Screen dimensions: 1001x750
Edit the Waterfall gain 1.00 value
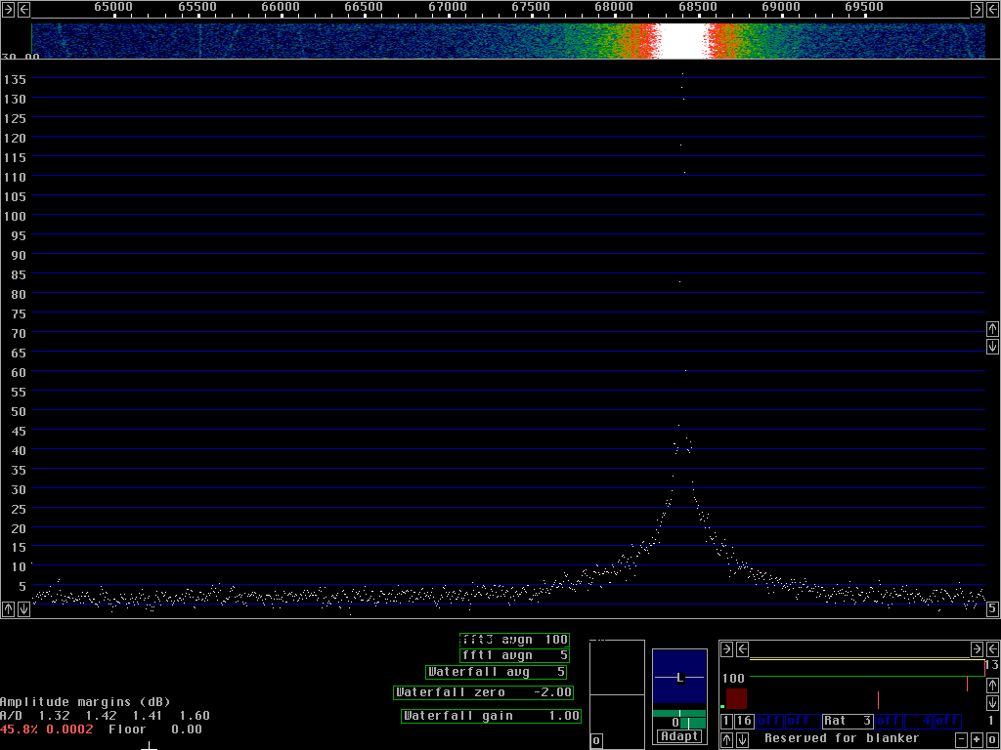point(491,716)
